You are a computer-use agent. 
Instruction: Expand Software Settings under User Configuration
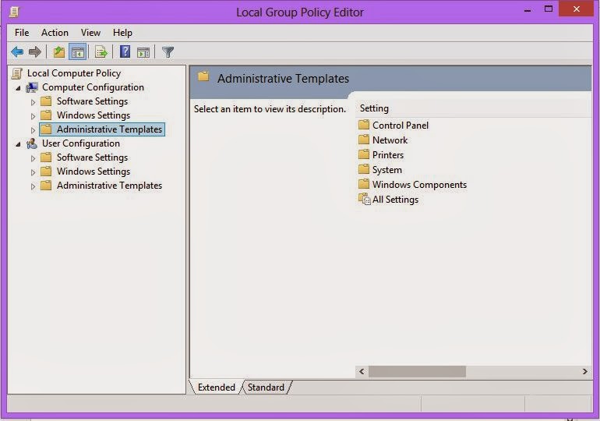[x=33, y=158]
